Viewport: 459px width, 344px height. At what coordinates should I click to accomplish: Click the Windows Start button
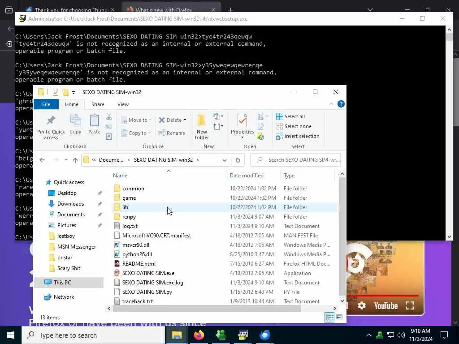[x=11, y=335]
